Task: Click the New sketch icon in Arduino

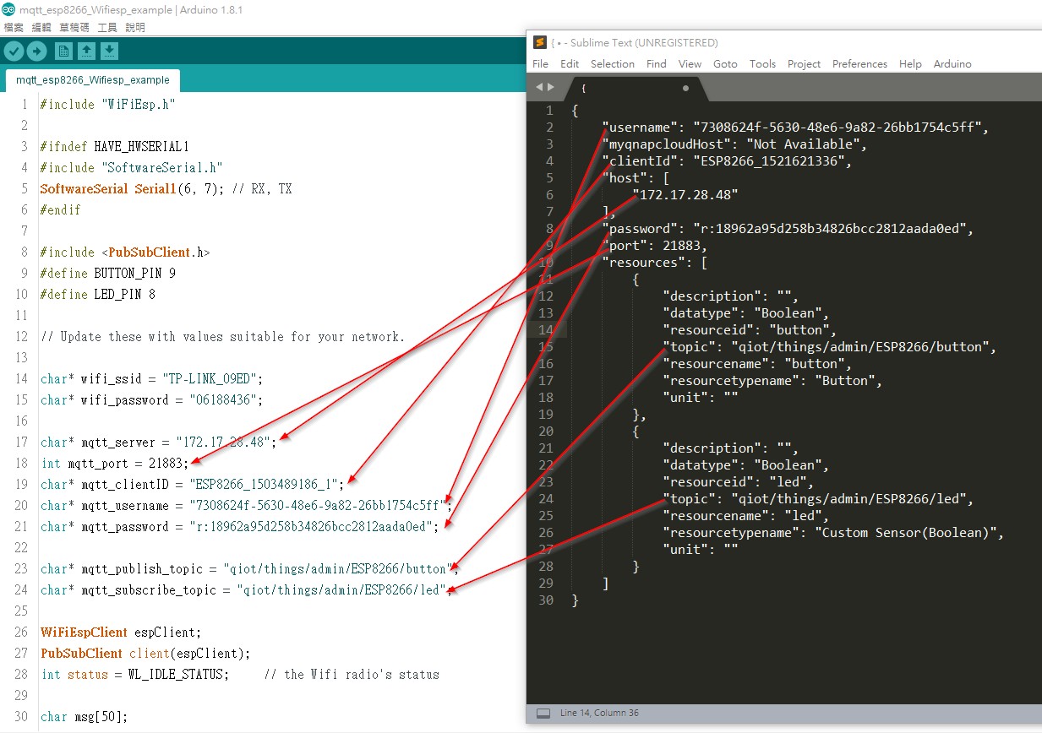Action: (x=63, y=52)
